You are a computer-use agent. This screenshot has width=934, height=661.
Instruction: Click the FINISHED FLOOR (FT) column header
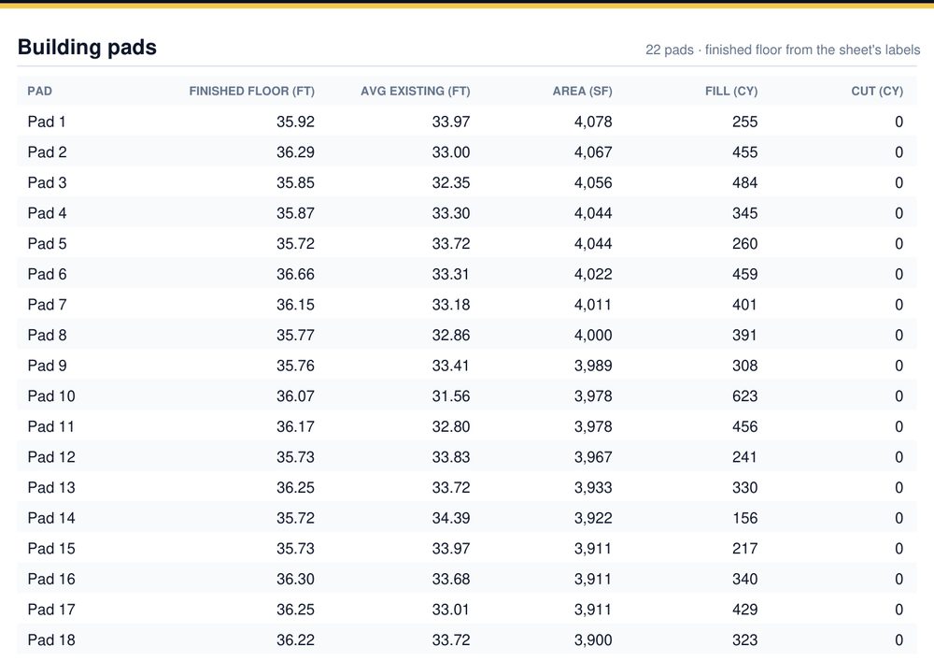(252, 92)
